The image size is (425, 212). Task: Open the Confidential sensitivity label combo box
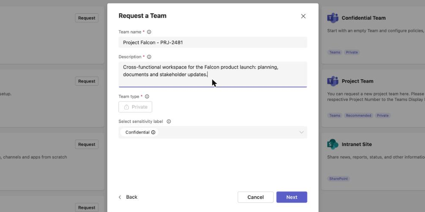[x=213, y=132]
